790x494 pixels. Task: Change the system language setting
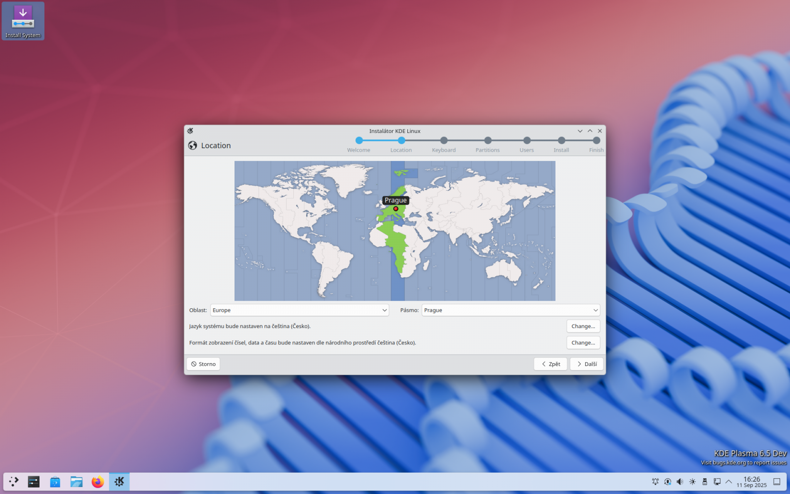tap(583, 326)
